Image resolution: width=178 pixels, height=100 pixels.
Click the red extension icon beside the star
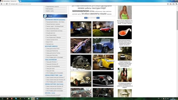(170, 4)
